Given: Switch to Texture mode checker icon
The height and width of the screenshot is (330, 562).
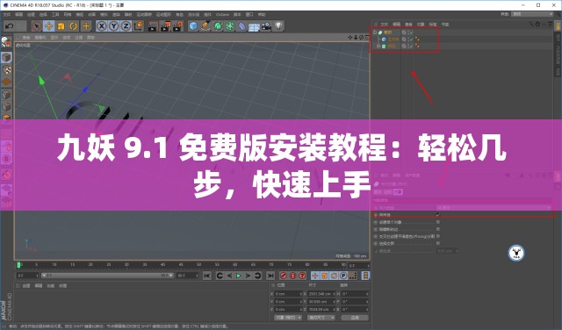Looking at the screenshot, I should [6, 70].
